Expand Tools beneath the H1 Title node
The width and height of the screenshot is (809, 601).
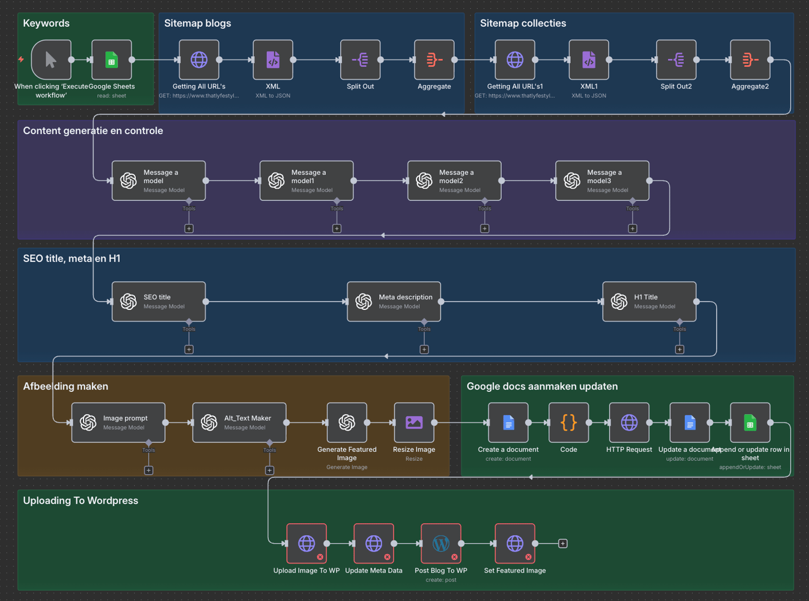point(680,349)
